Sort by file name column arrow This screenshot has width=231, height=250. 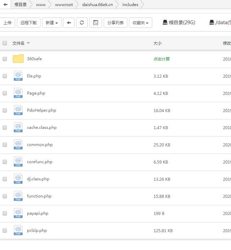click(x=28, y=43)
